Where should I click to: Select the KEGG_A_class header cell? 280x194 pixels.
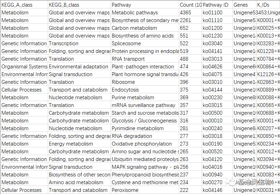pyautogui.click(x=24, y=5)
